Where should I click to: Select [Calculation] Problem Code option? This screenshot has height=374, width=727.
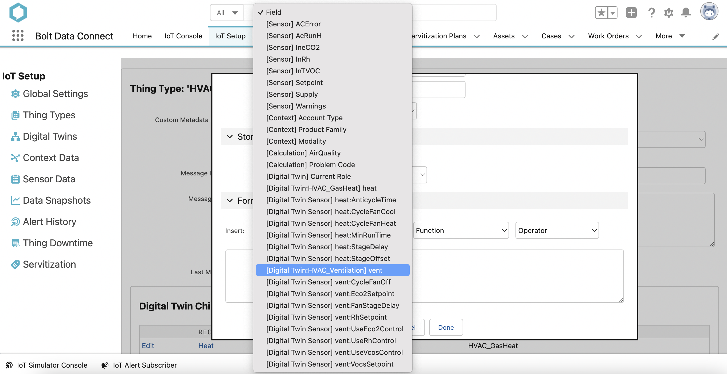333,165
